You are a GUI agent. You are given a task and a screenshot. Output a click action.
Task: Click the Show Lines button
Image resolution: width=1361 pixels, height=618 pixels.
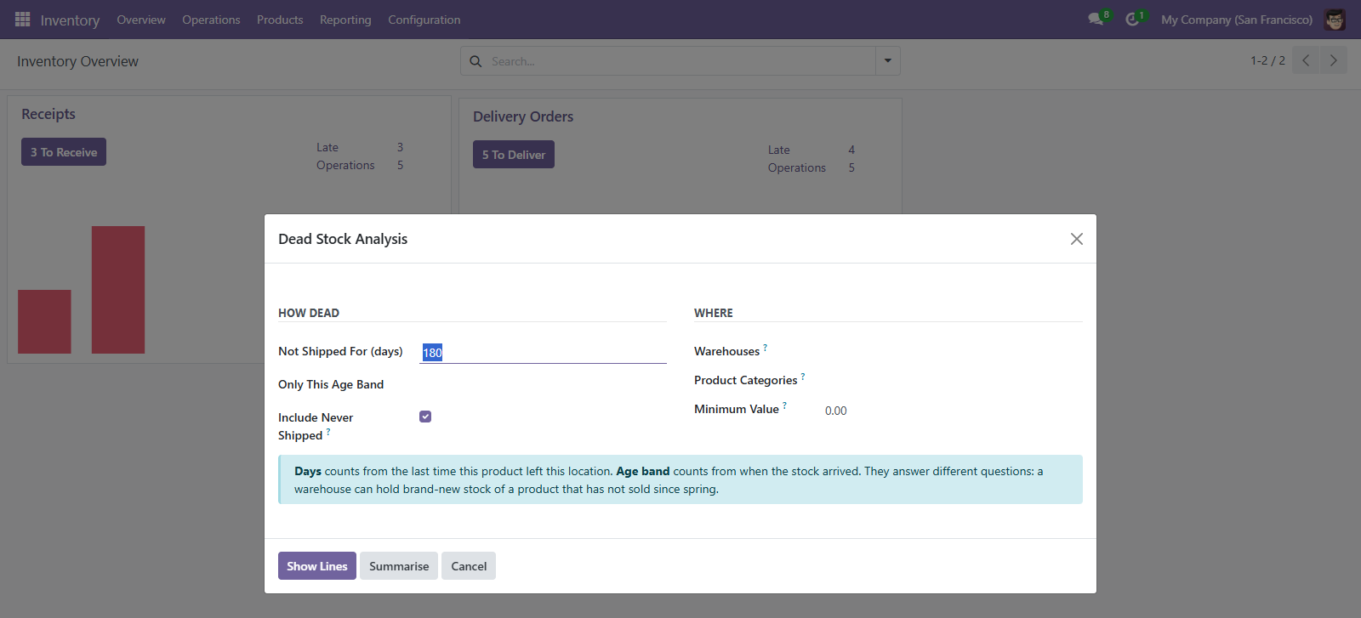pos(317,566)
